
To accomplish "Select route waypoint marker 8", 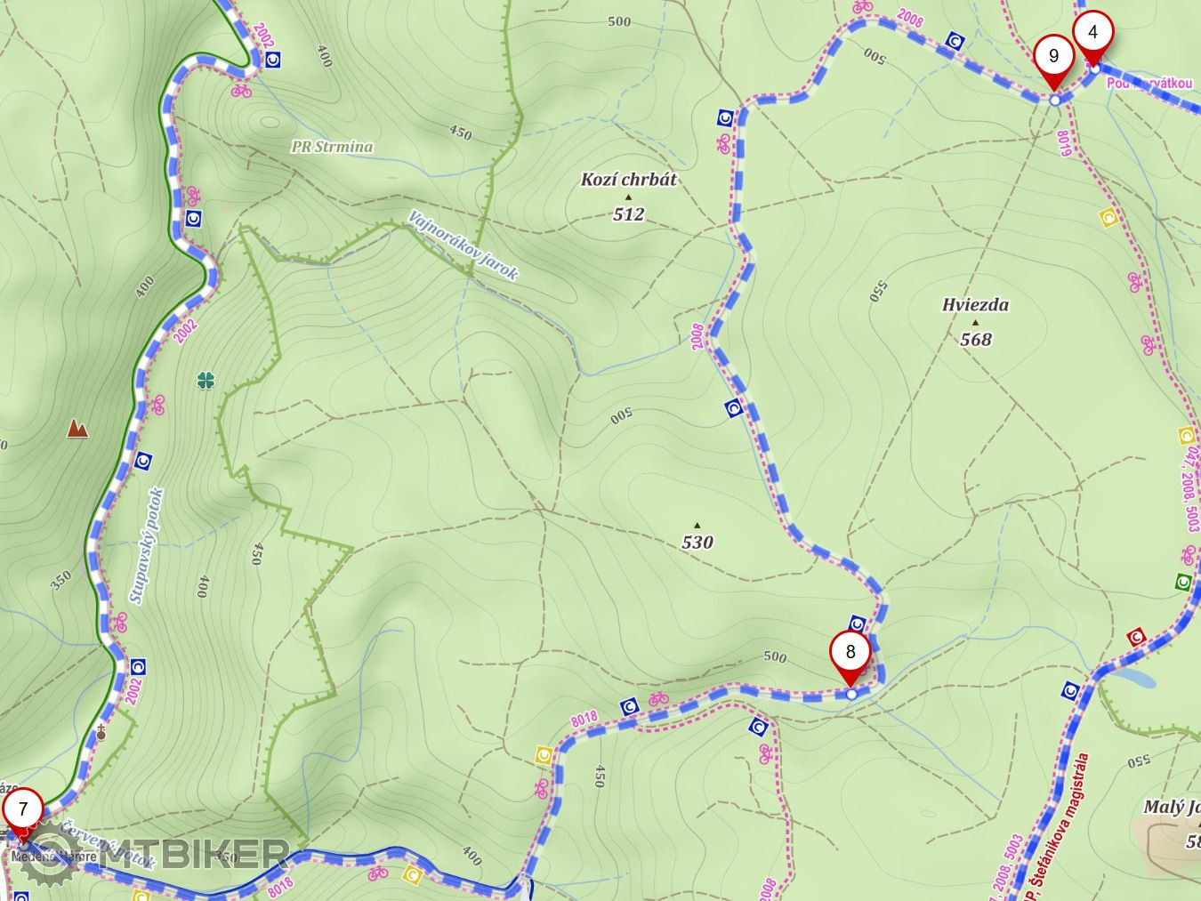I will (850, 656).
